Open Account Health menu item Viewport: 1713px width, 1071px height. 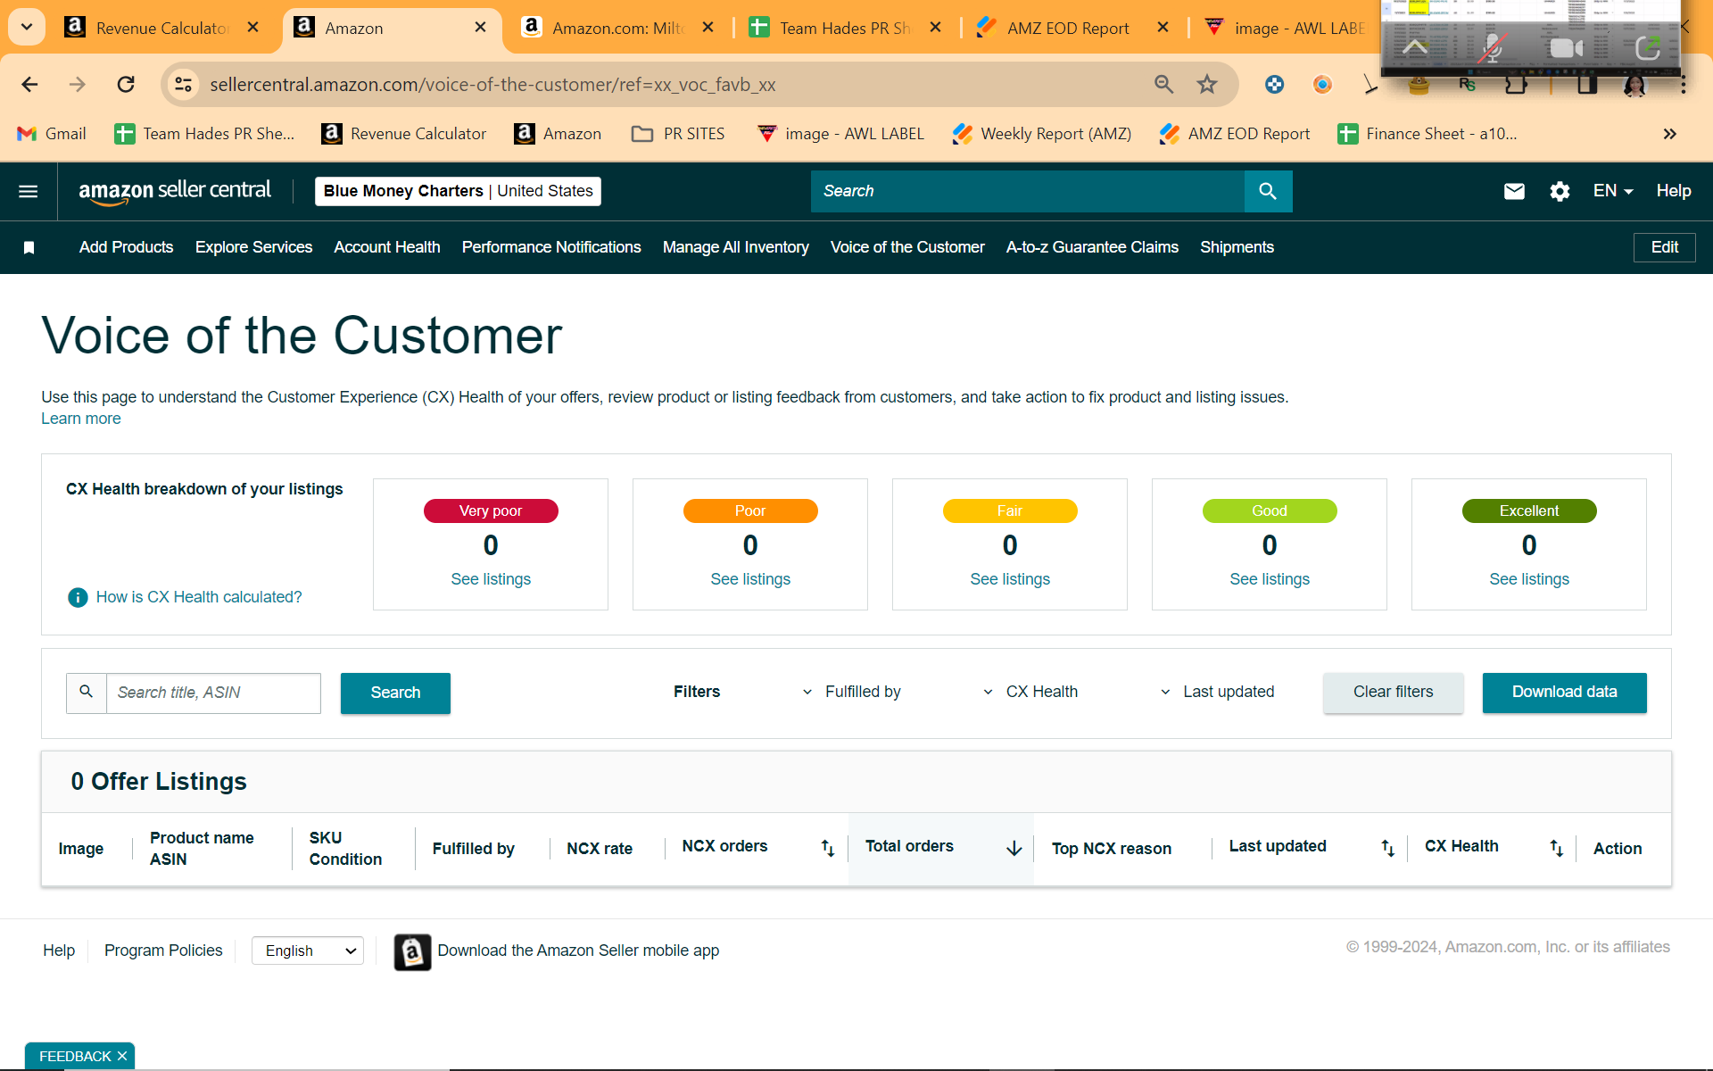point(387,247)
